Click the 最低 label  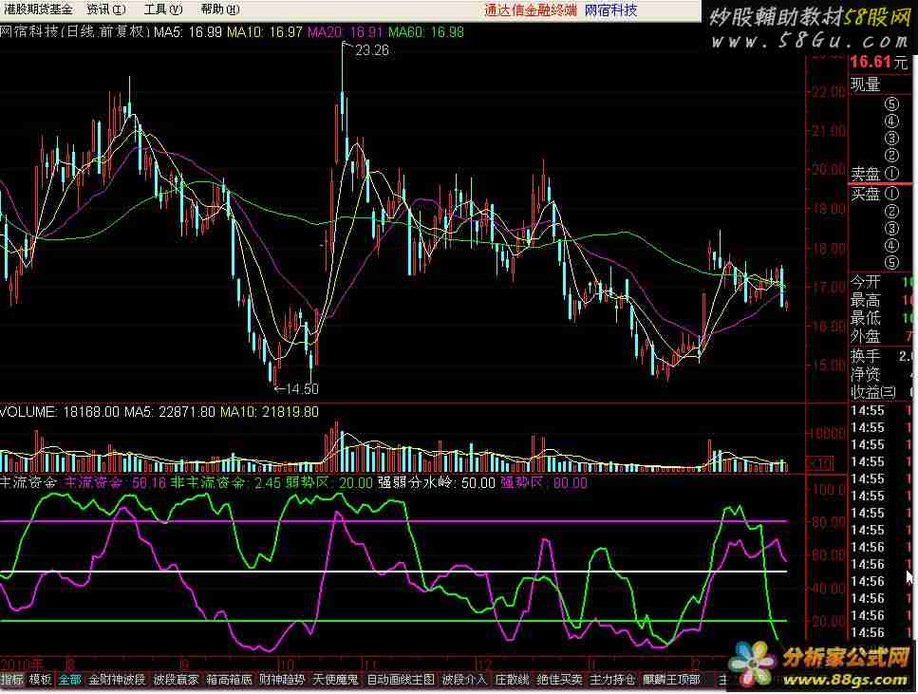click(x=865, y=319)
